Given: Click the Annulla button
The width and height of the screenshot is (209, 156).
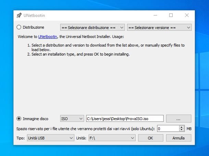Looking at the screenshot, I should (179, 138).
